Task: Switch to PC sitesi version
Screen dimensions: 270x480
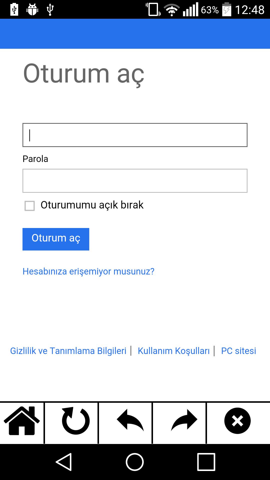Action: pyautogui.click(x=238, y=351)
